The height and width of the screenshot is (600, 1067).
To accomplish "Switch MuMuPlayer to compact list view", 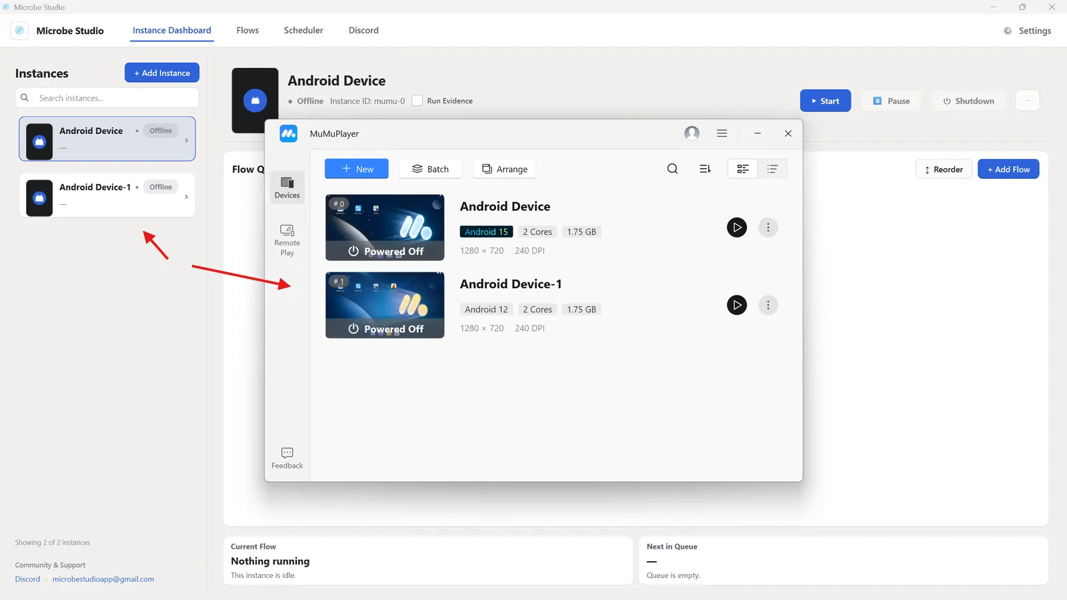I will tap(772, 169).
